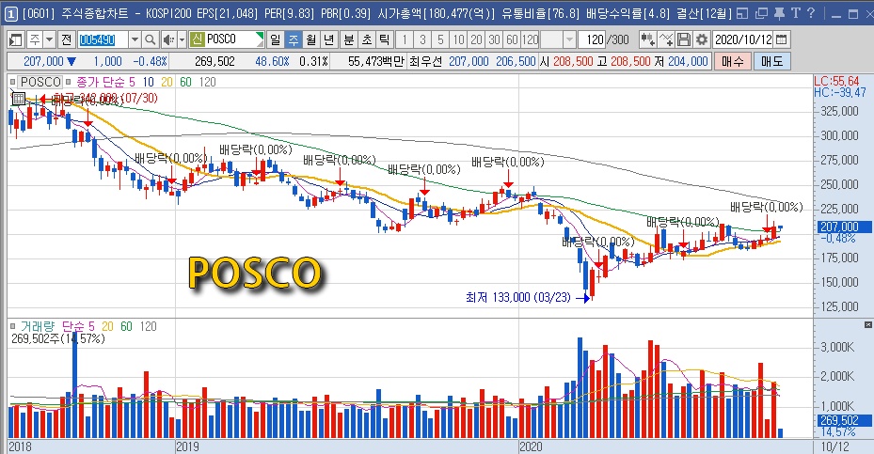Click the green 신 badge

[197, 39]
